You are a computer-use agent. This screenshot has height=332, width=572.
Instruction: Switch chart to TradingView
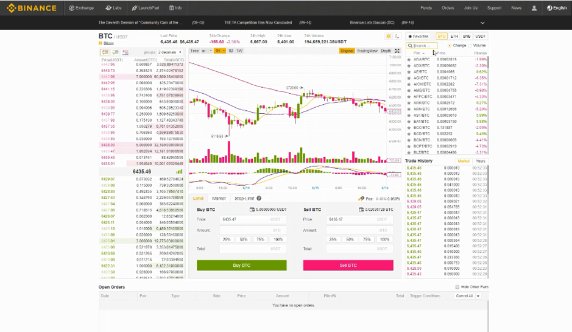[367, 51]
